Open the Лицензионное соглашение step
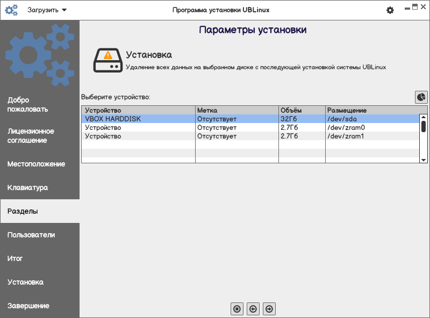 tap(40, 136)
